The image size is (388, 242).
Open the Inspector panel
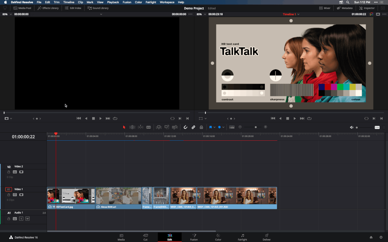[367, 8]
